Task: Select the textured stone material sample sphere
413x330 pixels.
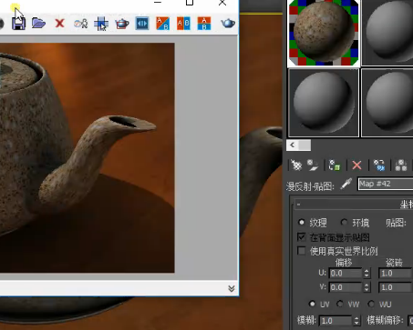Action: 324,33
